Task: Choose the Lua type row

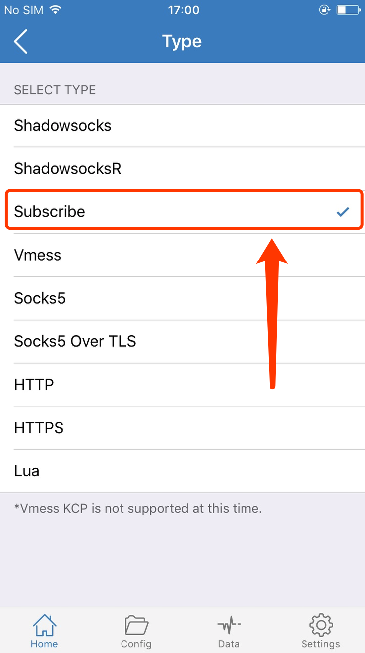Action: 182,471
